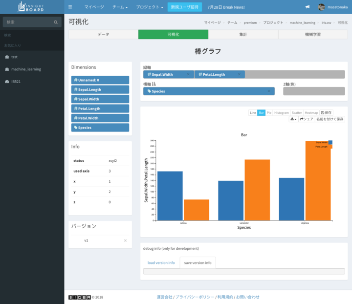This screenshot has height=304, width=352.
Task: Click the 新規ユーザ招待 button
Action: [185, 7]
